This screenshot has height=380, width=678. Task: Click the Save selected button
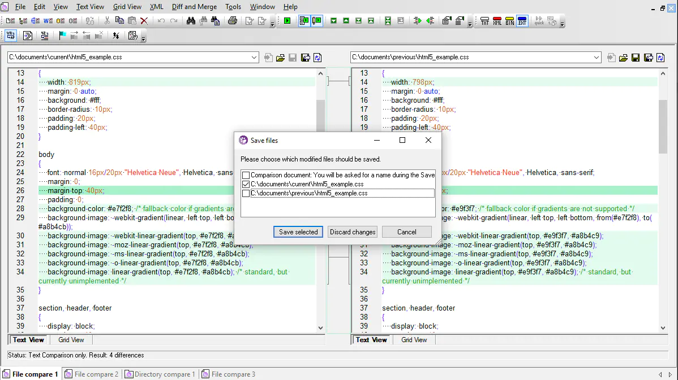(x=298, y=232)
